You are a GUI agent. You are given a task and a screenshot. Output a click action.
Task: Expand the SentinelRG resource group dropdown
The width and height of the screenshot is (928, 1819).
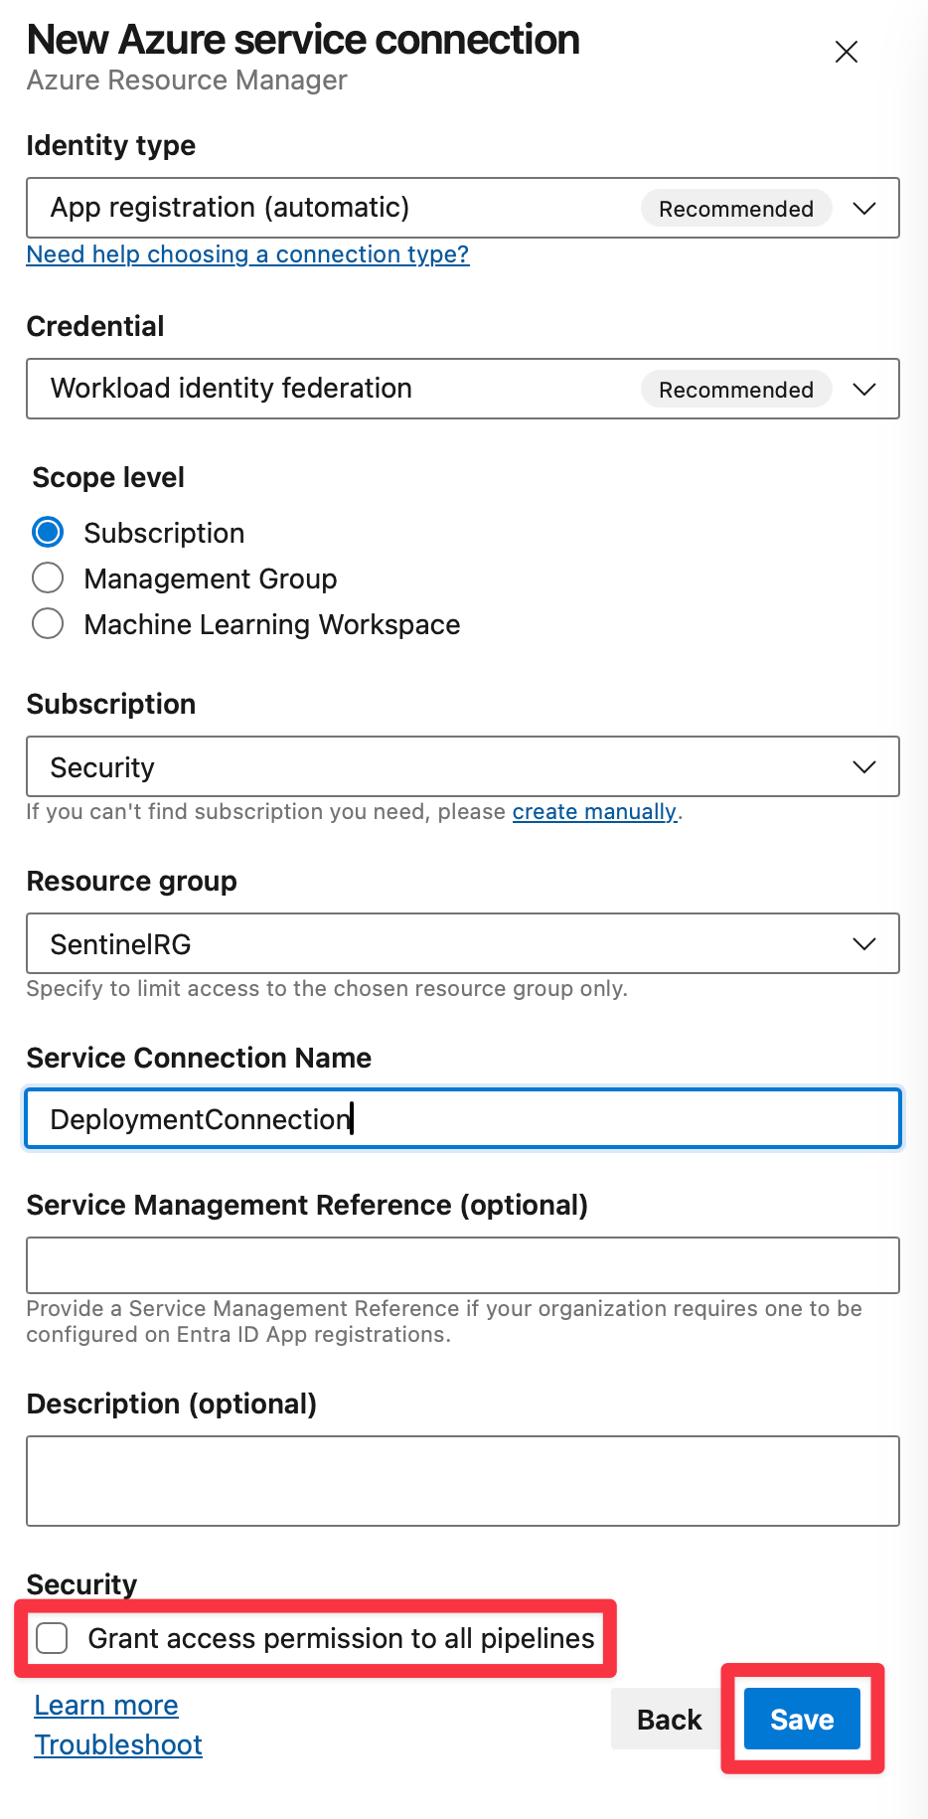tap(463, 943)
